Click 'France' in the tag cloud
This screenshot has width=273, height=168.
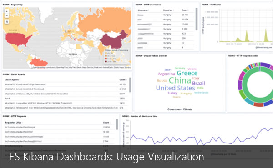click(177, 97)
